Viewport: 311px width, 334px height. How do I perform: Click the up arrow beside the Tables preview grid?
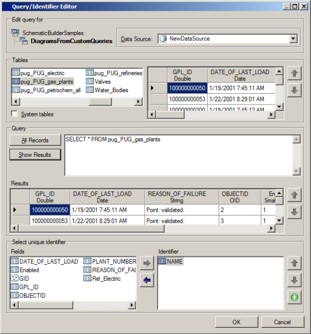(294, 74)
